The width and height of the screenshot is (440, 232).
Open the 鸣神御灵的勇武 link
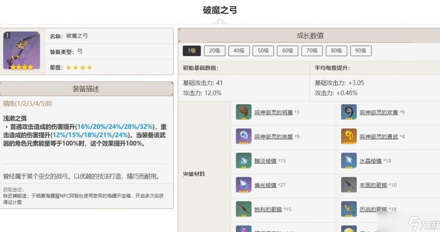point(379,137)
